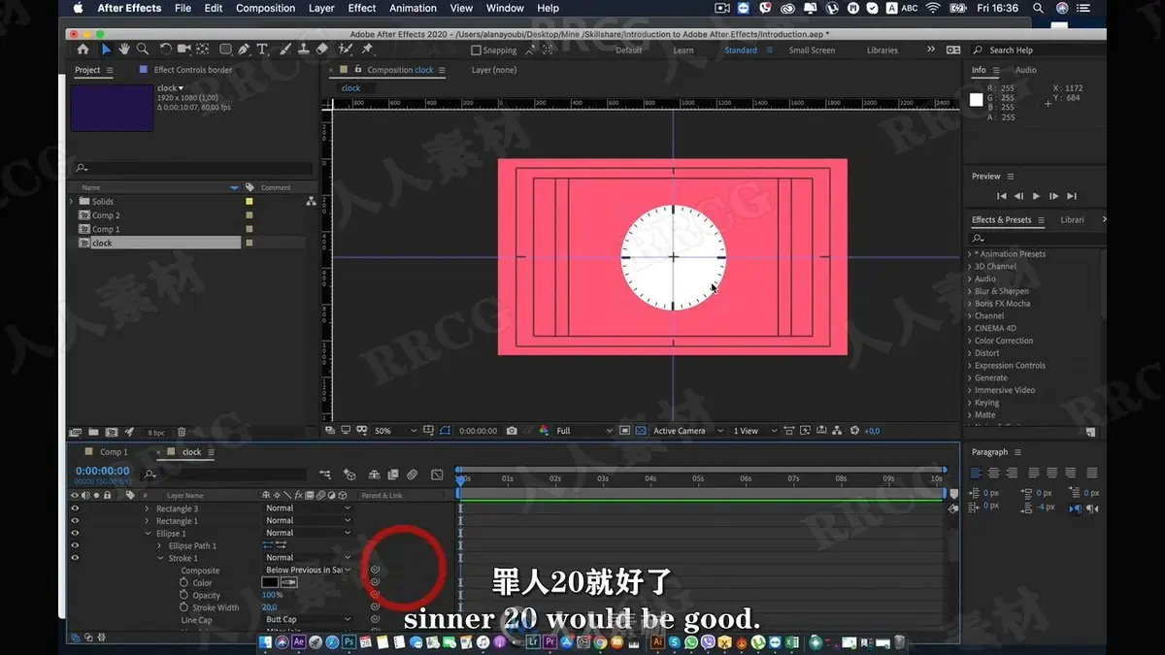
Task: Click the Stroke Width 20.0 value
Action: pyautogui.click(x=270, y=607)
